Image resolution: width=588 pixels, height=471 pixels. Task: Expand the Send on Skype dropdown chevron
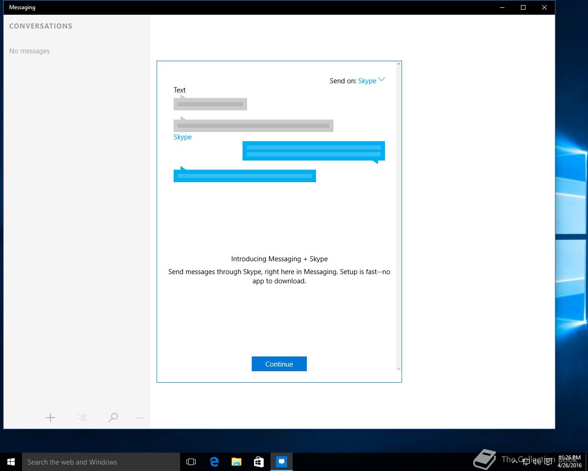click(381, 80)
